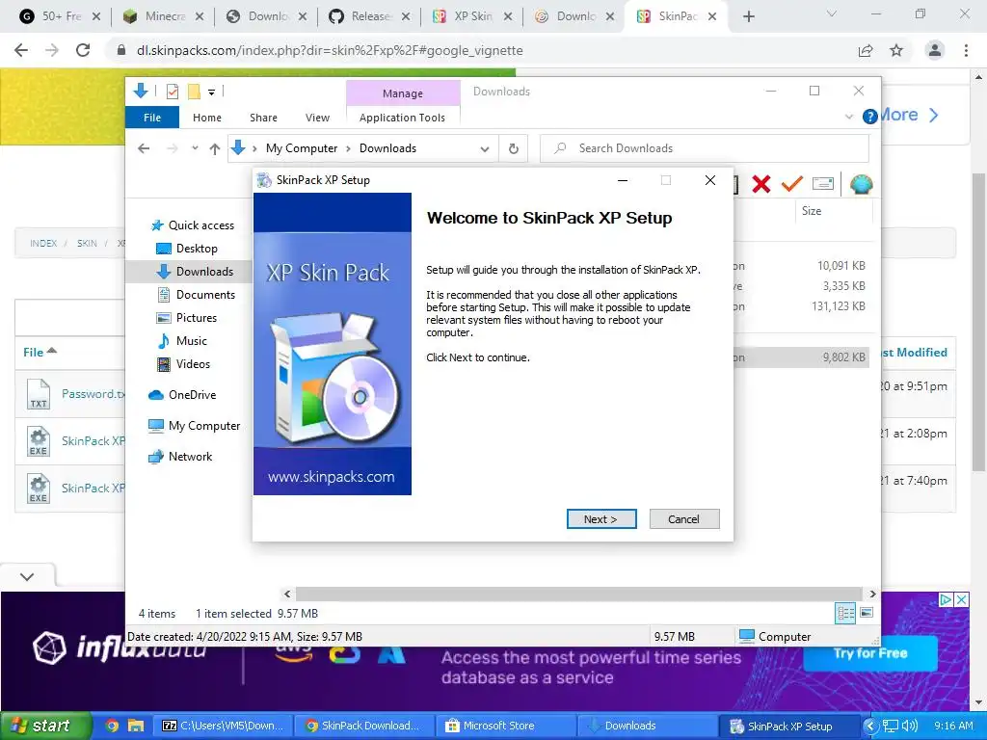This screenshot has width=987, height=740.
Task: Open Customize Quick Access Toolbar dropdown
Action: [x=211, y=92]
